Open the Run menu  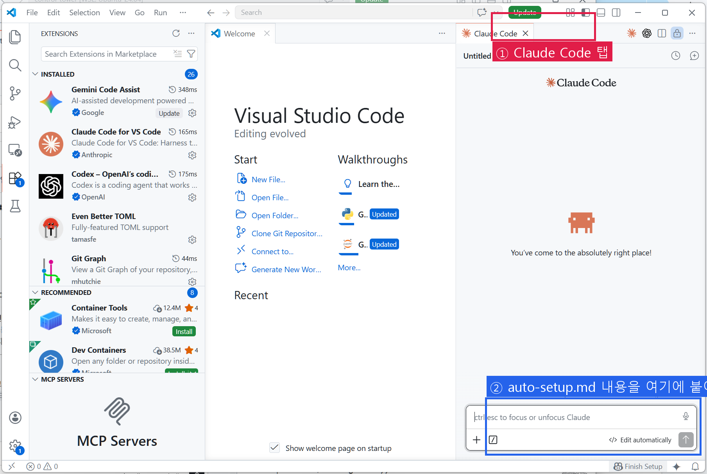coord(161,13)
